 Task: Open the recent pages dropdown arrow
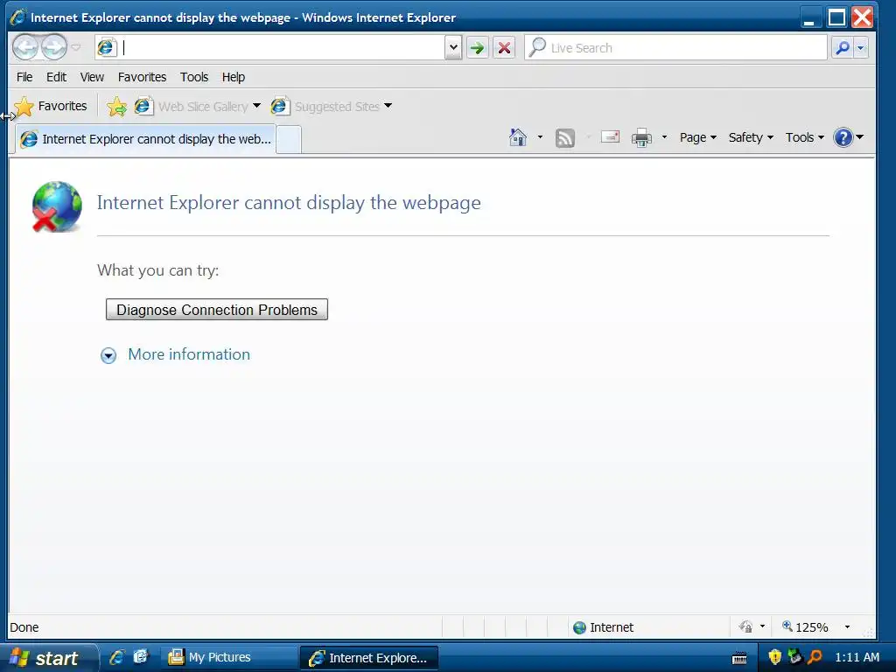76,47
